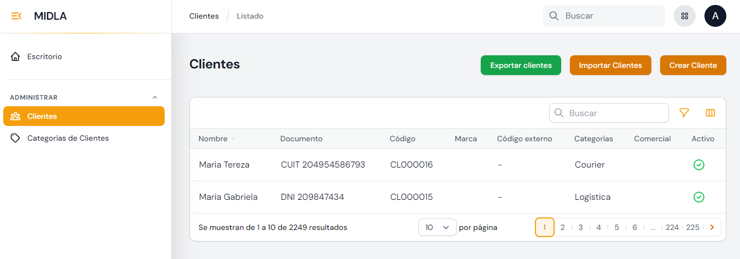Click the Importar Clientes button
Screen dimensions: 740x259
[610, 65]
